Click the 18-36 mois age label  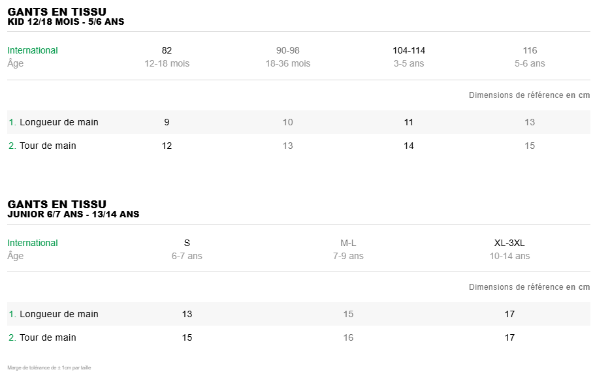(x=287, y=63)
